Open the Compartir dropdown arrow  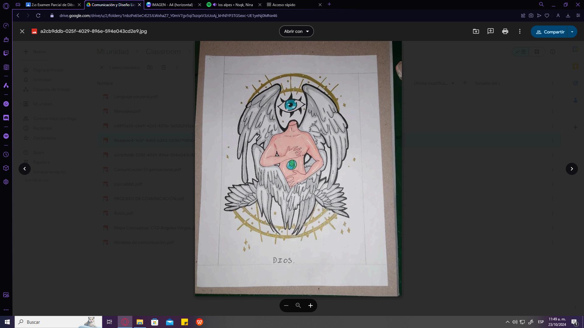click(572, 32)
